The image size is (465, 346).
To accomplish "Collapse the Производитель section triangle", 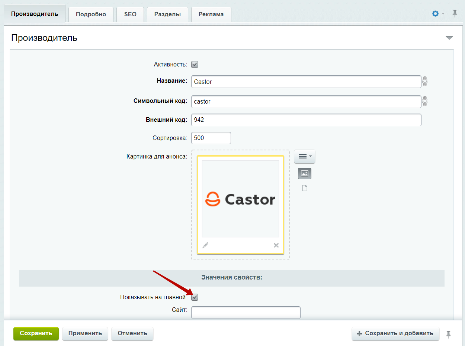I will pyautogui.click(x=449, y=38).
